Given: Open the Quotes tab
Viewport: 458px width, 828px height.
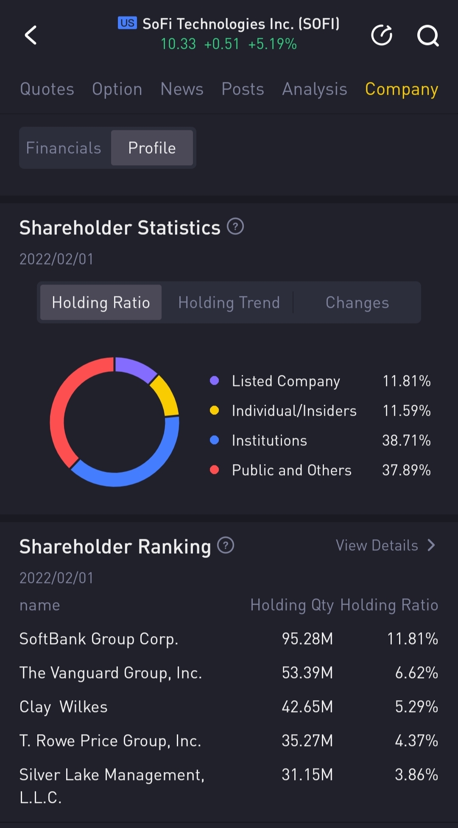Looking at the screenshot, I should [x=47, y=89].
